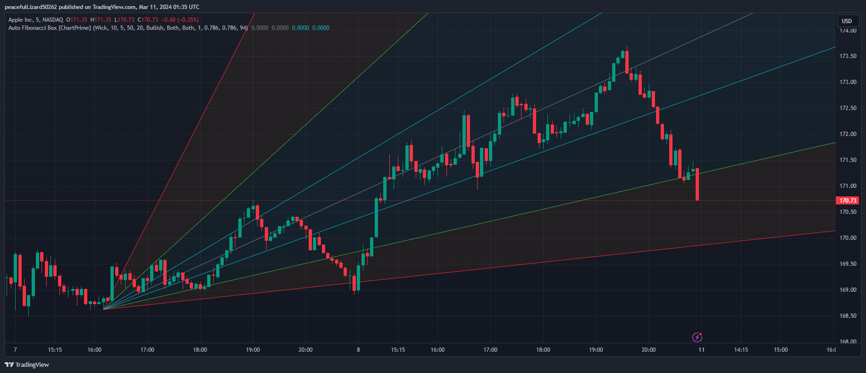866x373 pixels.
Task: Click the purple lightning event icon
Action: pos(697,337)
